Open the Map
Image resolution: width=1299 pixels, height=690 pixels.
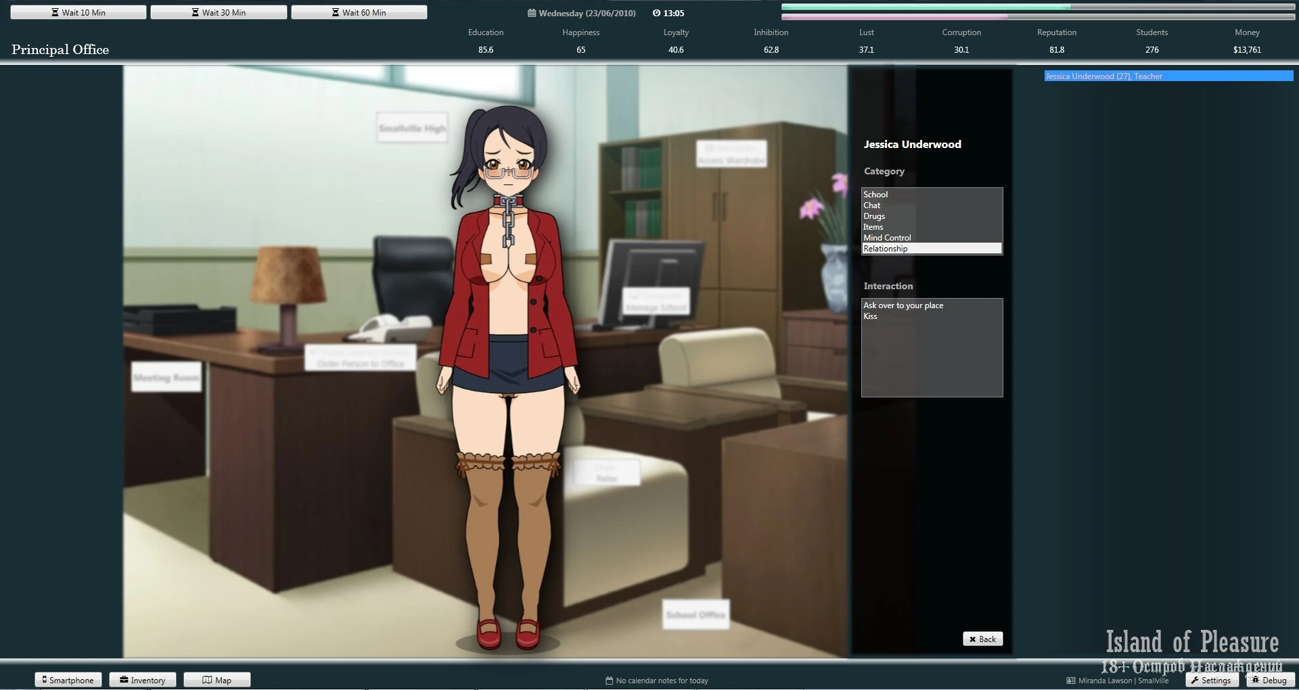[217, 680]
